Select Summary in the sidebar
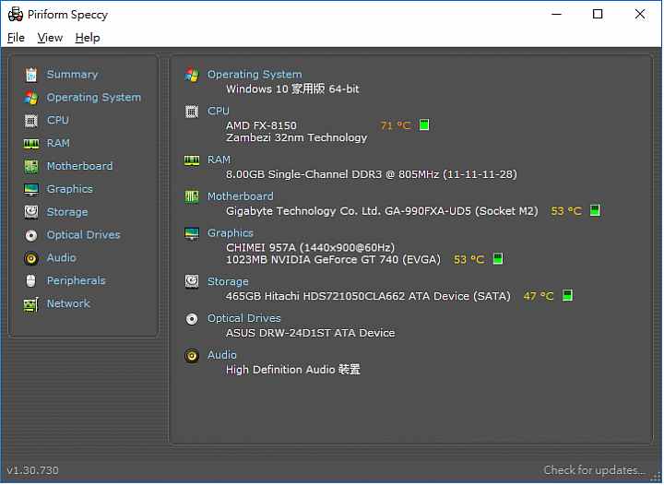The image size is (664, 485). point(73,75)
